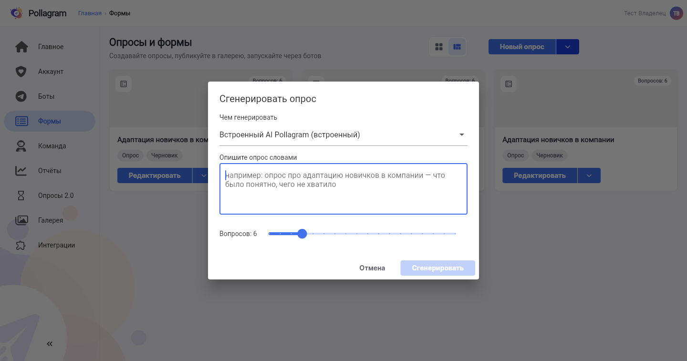This screenshot has width=687, height=361.
Task: Focus the Опишите опрос словами textarea
Action: coord(343,189)
